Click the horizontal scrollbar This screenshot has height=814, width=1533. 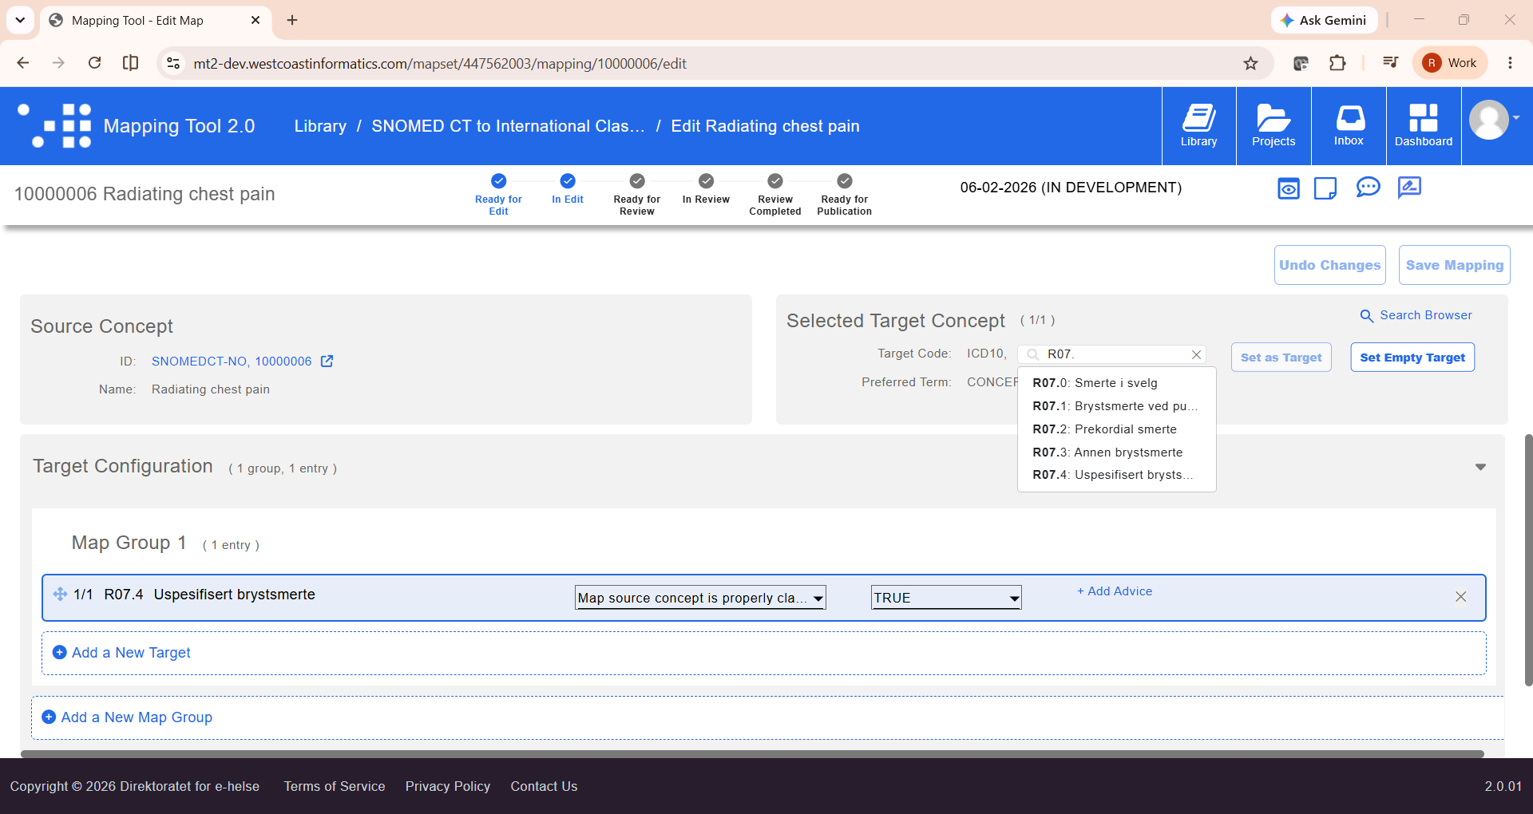[x=752, y=753]
